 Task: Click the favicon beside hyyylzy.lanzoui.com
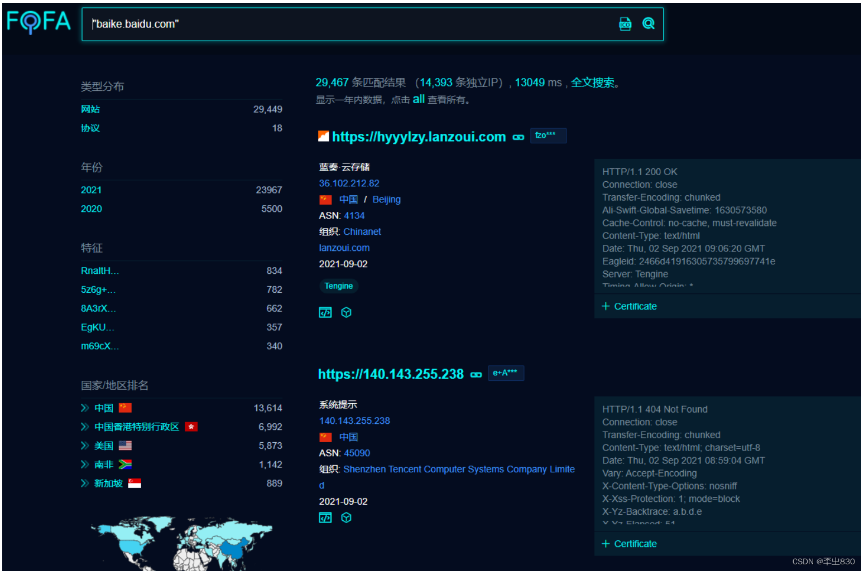coord(323,136)
